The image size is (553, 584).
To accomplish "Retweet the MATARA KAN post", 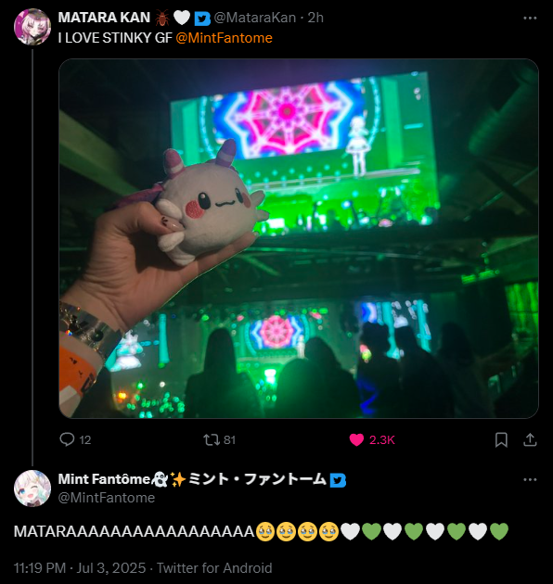I will (211, 440).
